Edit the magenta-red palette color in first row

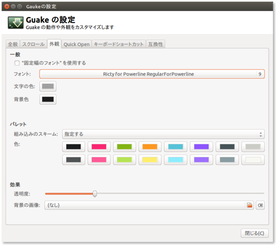click(99, 147)
